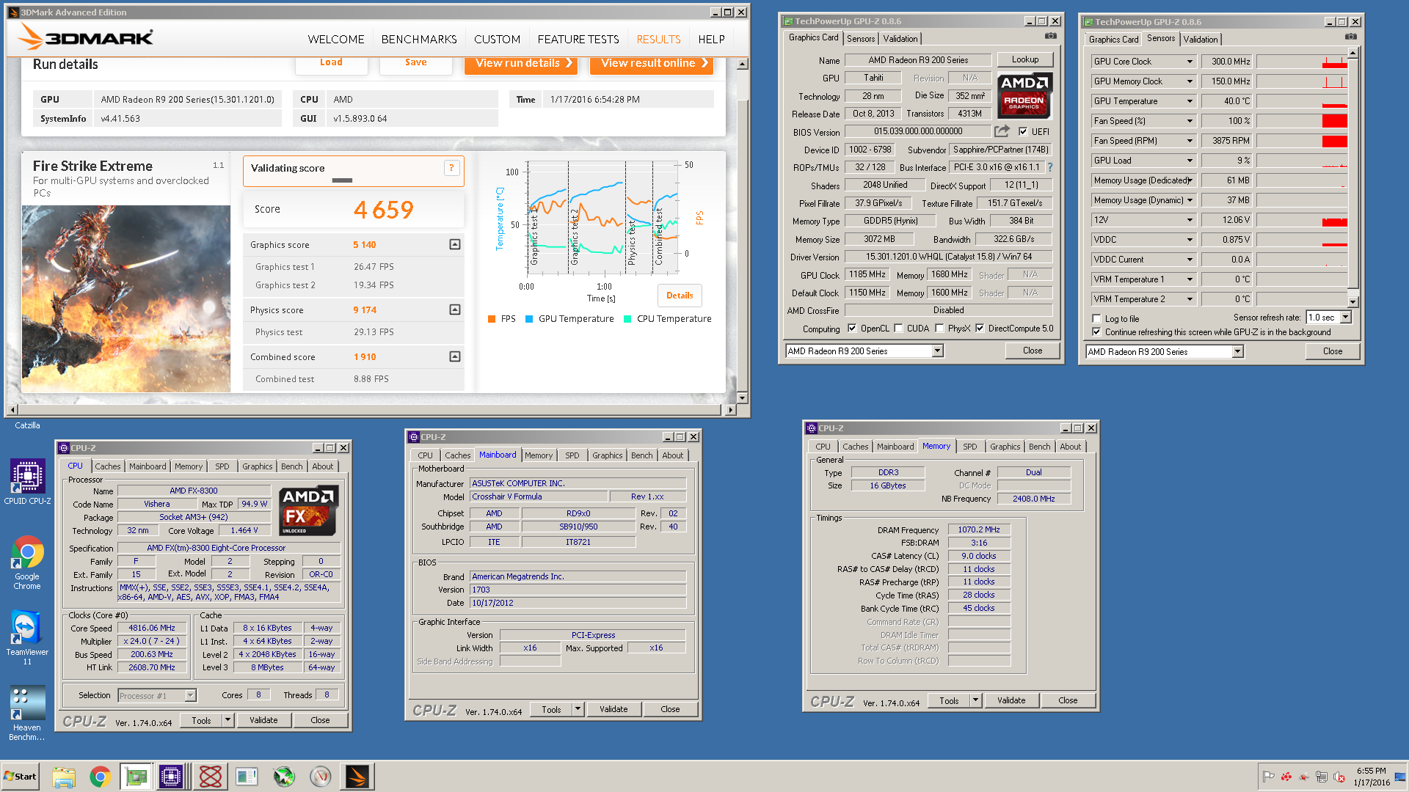Click the Details button under the chart
The image size is (1409, 792).
680,296
